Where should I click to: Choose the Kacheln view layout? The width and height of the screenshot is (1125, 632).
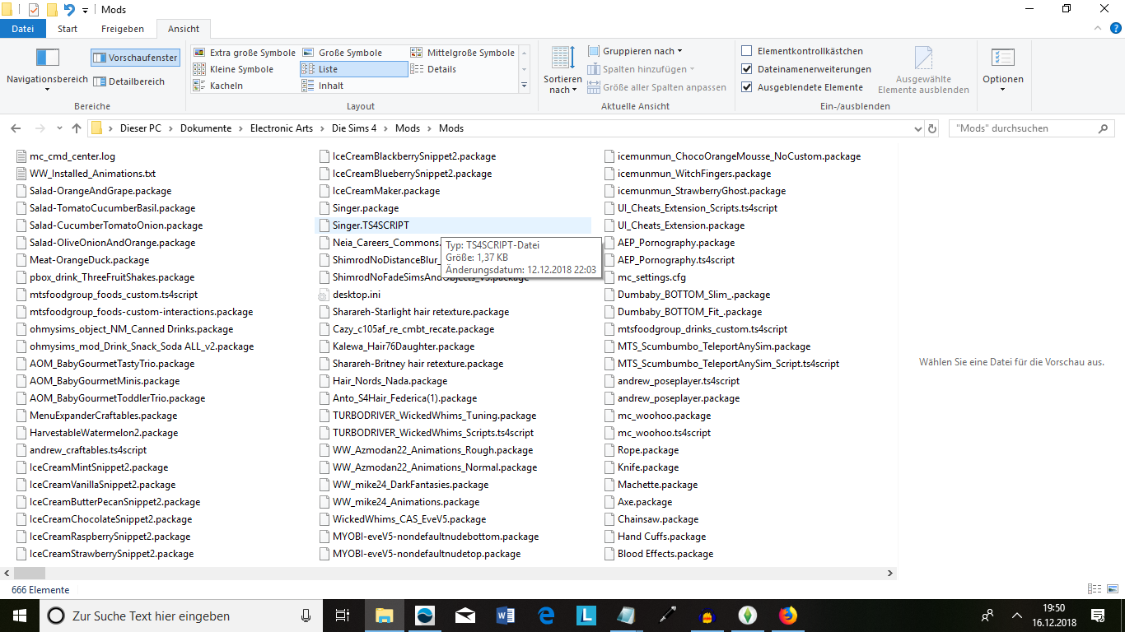(x=217, y=86)
